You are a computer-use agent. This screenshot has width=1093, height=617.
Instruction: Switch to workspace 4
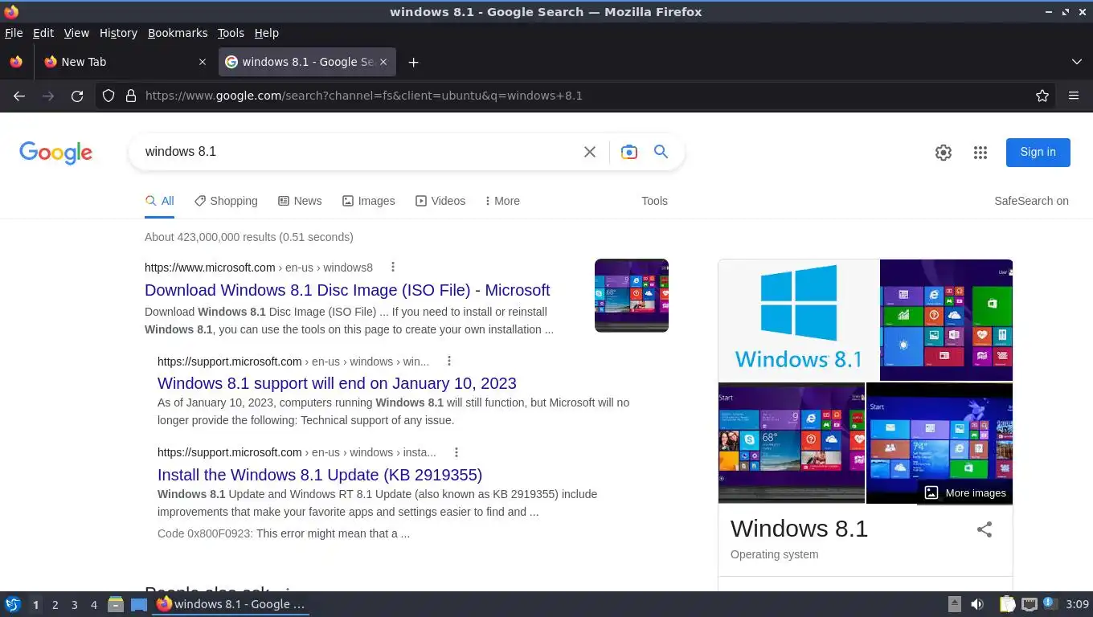(x=94, y=604)
